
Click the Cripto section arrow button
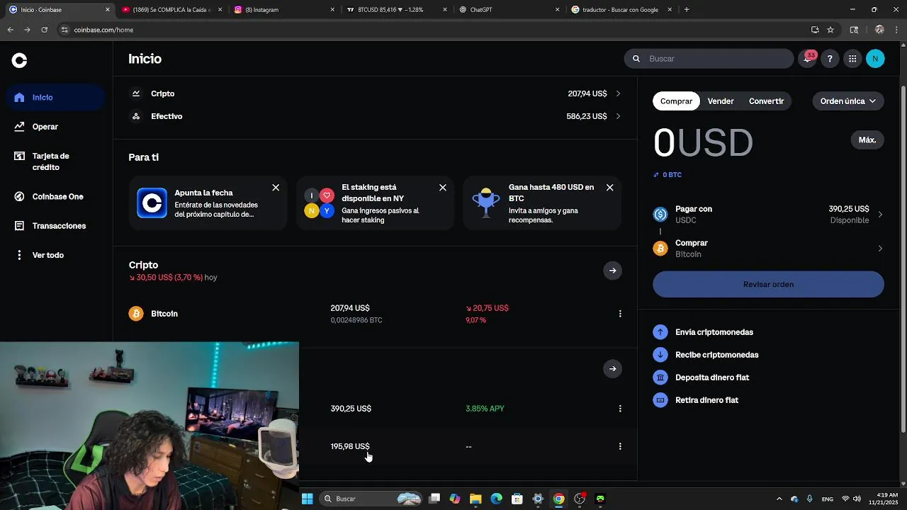pyautogui.click(x=612, y=271)
